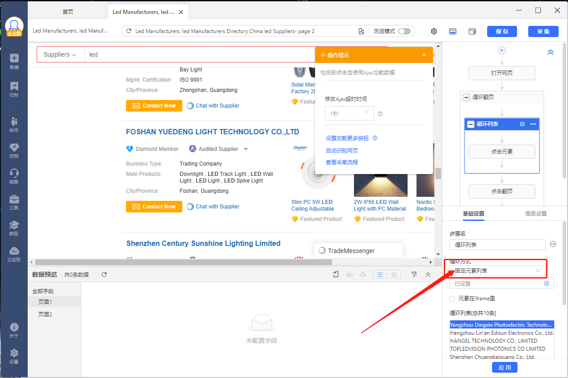Image resolution: width=568 pixels, height=378 pixels.
Task: Close the Led Manufacturers tab
Action: [x=181, y=12]
